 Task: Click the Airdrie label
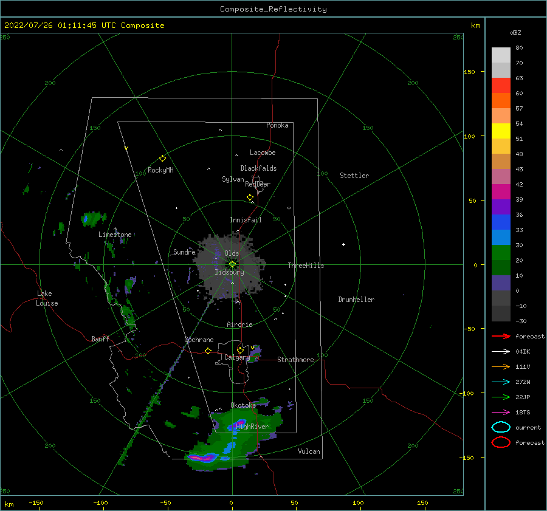[x=239, y=324]
